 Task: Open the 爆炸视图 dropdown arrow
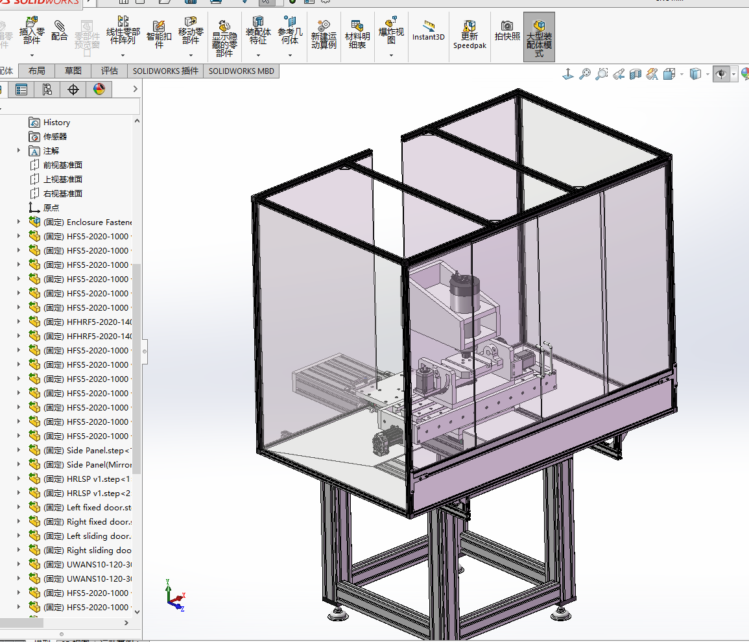(x=391, y=56)
